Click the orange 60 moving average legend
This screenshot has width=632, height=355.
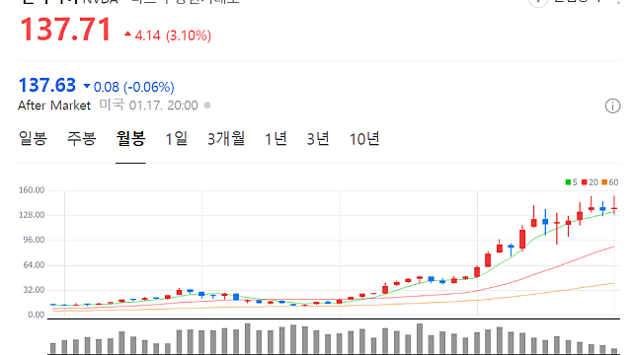point(610,182)
